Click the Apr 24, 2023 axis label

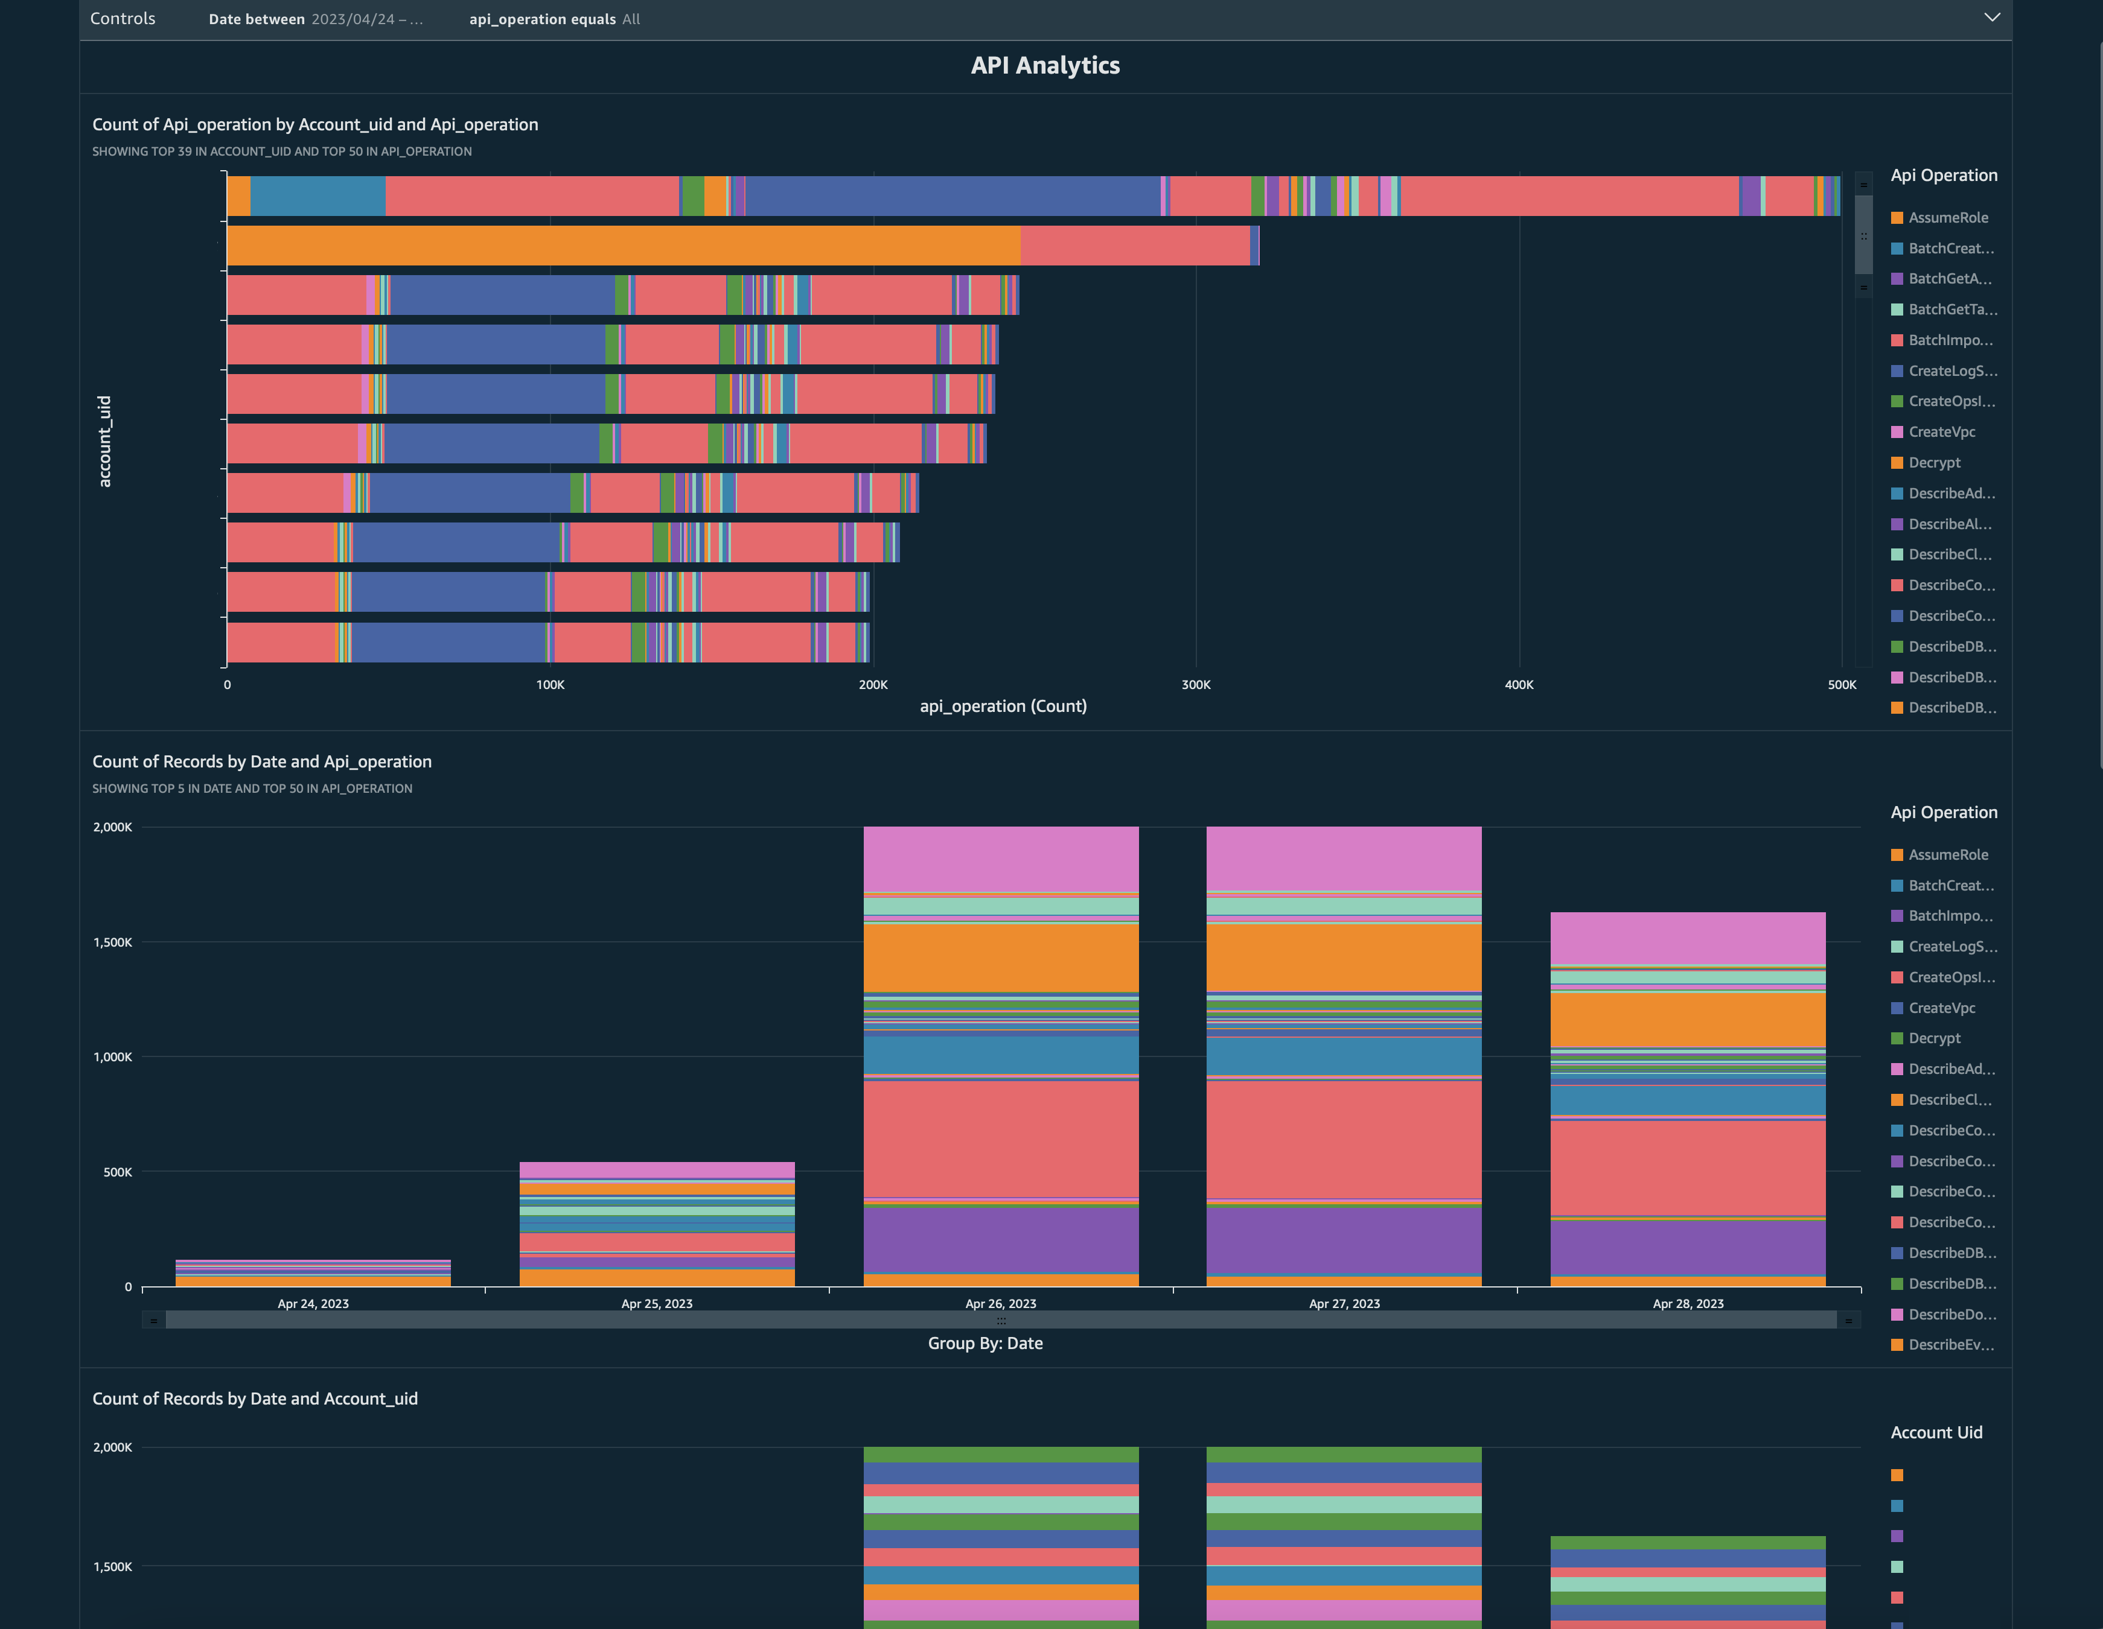313,1304
